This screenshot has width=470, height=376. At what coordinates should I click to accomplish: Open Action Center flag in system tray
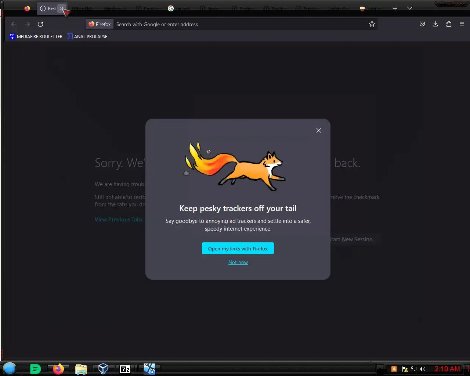click(405, 369)
